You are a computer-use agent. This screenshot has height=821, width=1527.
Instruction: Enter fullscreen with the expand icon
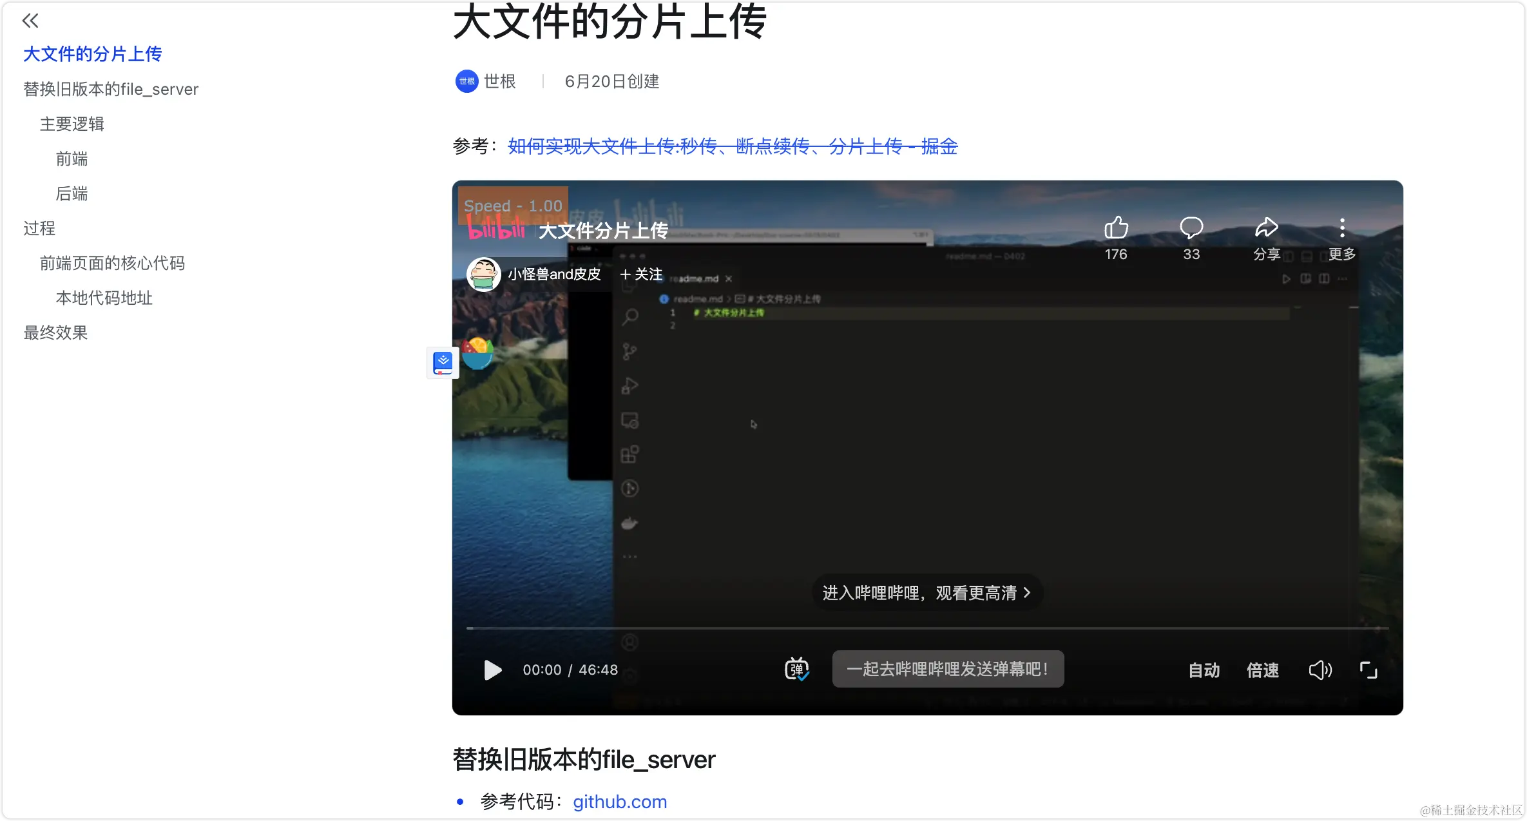pyautogui.click(x=1369, y=670)
